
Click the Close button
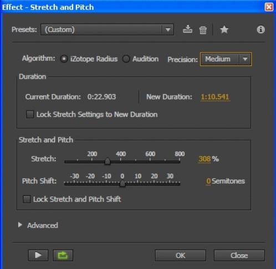[239, 256]
